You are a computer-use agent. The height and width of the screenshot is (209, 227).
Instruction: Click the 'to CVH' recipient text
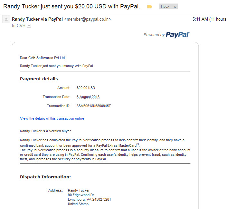(19, 26)
